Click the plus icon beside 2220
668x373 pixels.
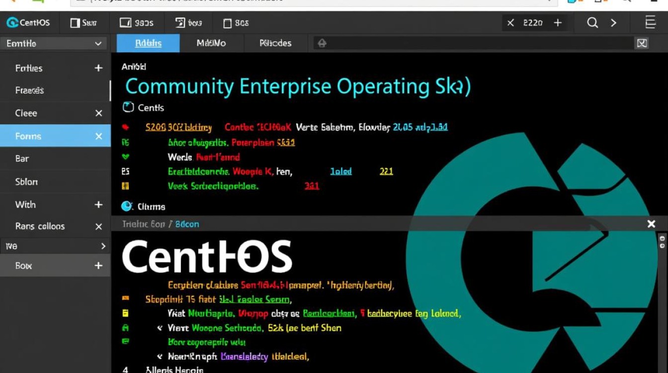click(x=558, y=23)
